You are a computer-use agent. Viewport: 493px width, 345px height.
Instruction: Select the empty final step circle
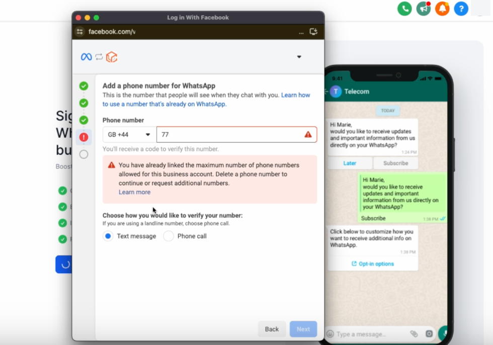[84, 154]
